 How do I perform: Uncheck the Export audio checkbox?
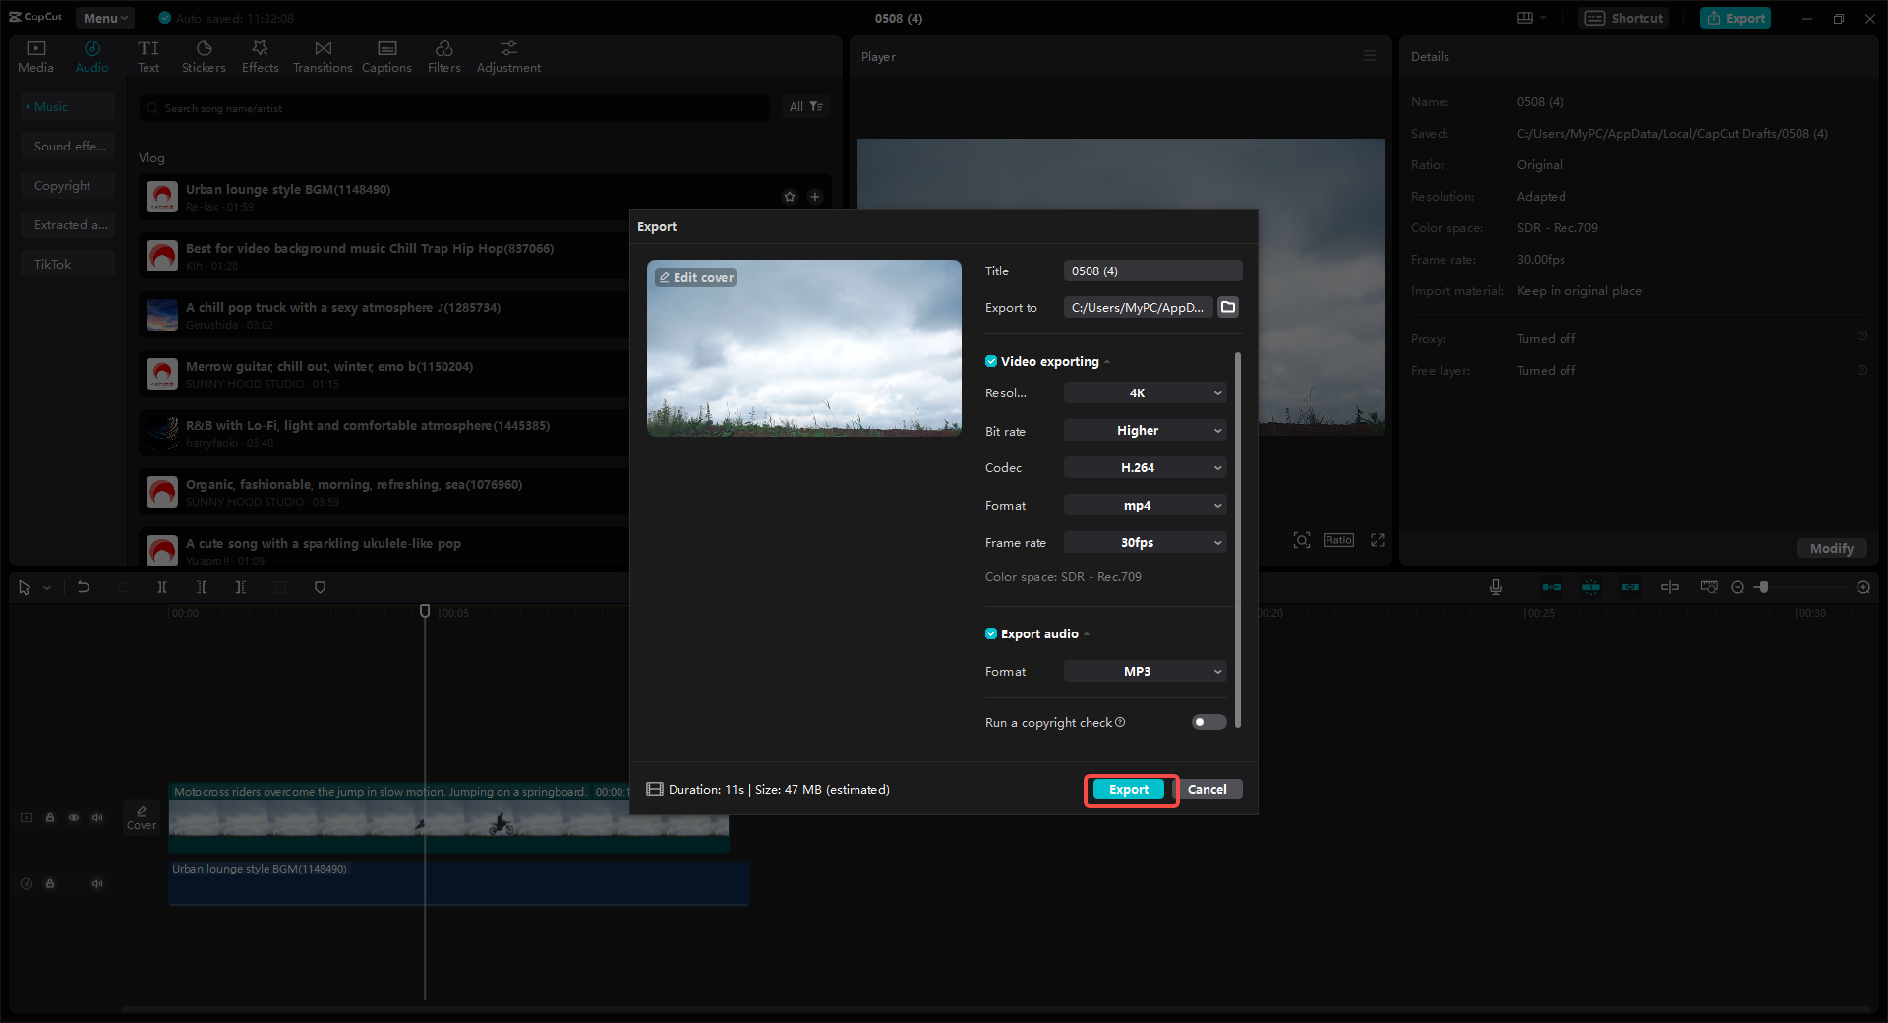[x=991, y=633]
